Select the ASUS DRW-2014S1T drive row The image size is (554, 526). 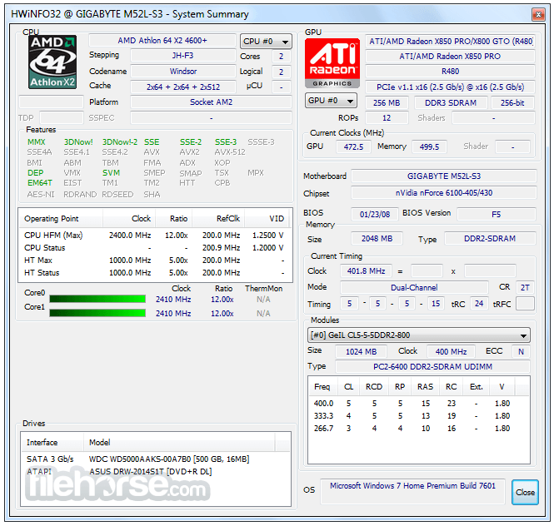click(x=156, y=472)
